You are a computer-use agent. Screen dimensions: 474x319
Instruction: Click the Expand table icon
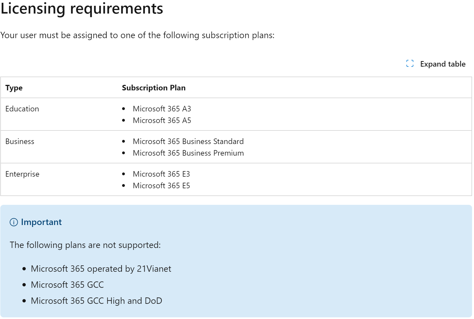[x=410, y=64]
